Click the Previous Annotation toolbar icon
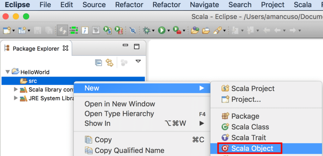 (250, 31)
